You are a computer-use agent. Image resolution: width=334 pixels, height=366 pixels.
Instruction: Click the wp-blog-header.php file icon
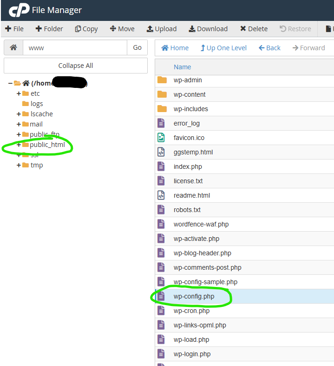[161, 253]
